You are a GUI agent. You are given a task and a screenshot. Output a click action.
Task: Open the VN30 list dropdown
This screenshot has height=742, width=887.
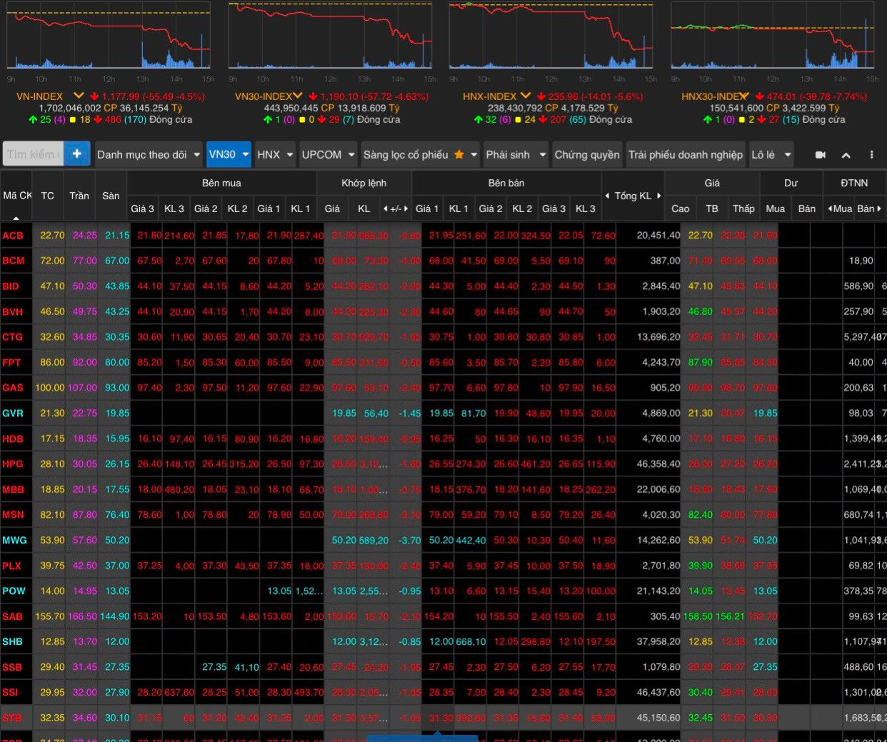pyautogui.click(x=229, y=154)
